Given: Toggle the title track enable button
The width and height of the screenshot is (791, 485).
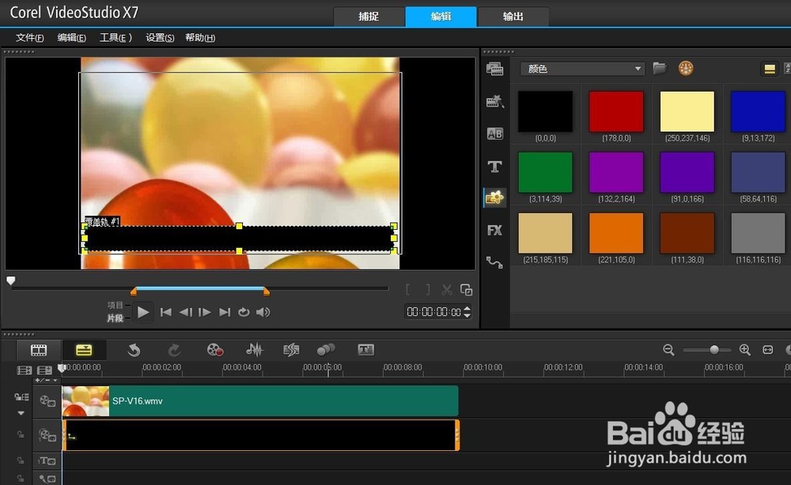Looking at the screenshot, I should click(x=47, y=461).
